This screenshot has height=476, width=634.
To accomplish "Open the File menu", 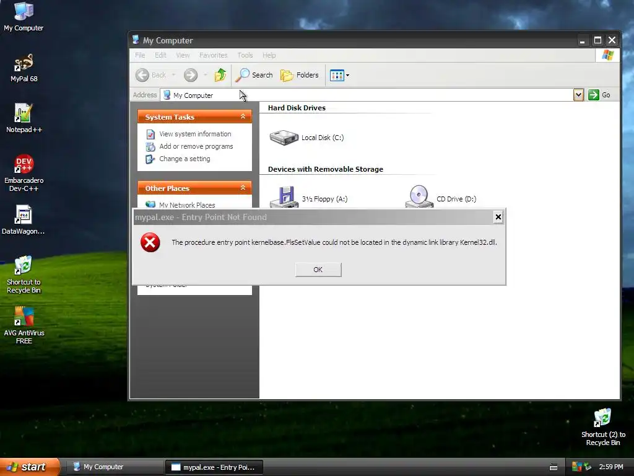I will click(140, 55).
